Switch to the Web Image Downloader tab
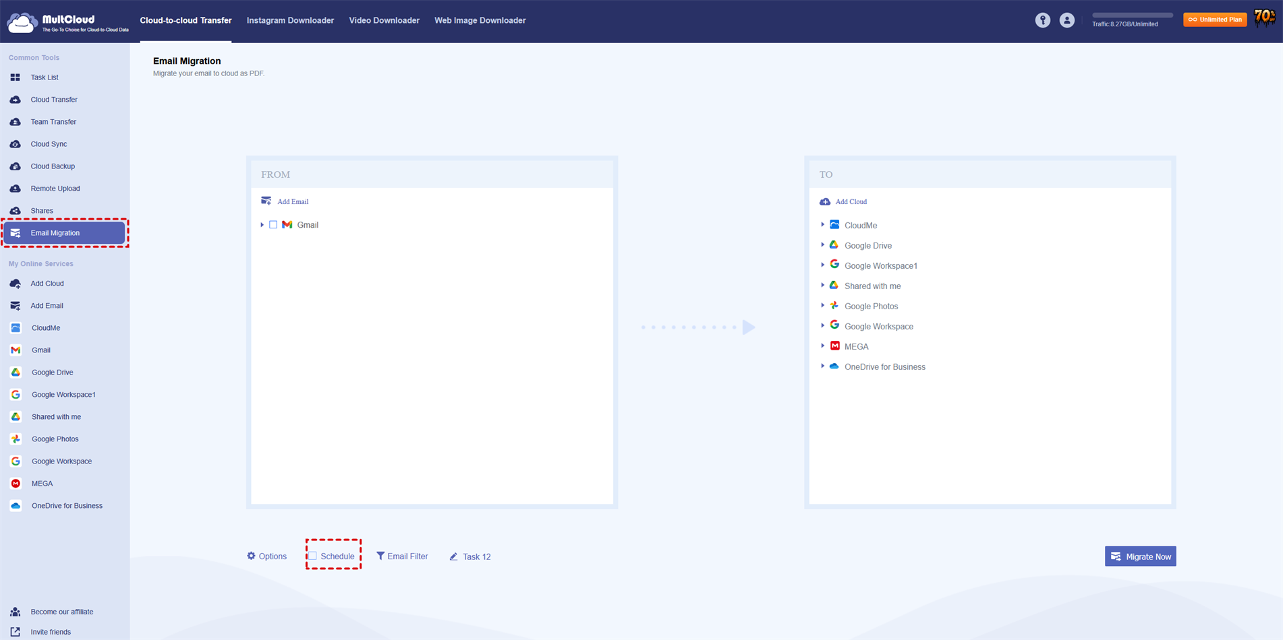The width and height of the screenshot is (1283, 640). [x=480, y=20]
